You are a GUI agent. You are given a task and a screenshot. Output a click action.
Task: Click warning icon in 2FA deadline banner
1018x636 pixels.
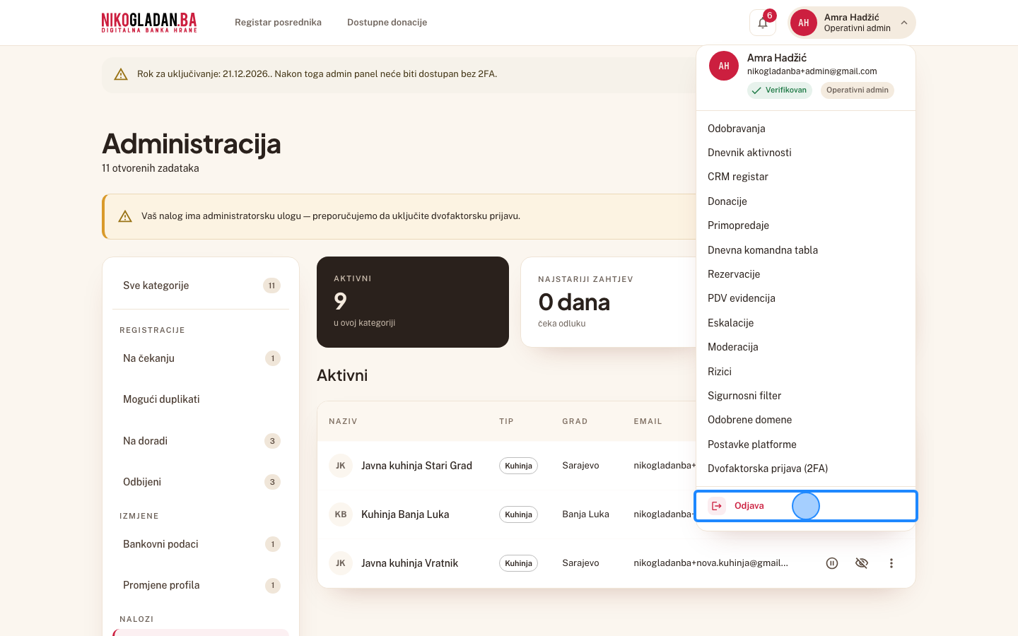click(x=121, y=74)
